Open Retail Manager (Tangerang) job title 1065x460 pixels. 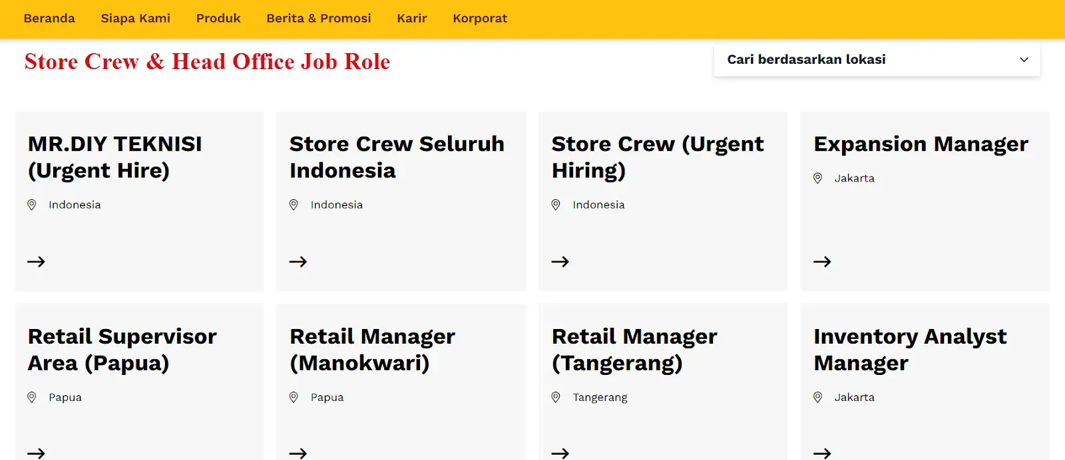pyautogui.click(x=634, y=350)
